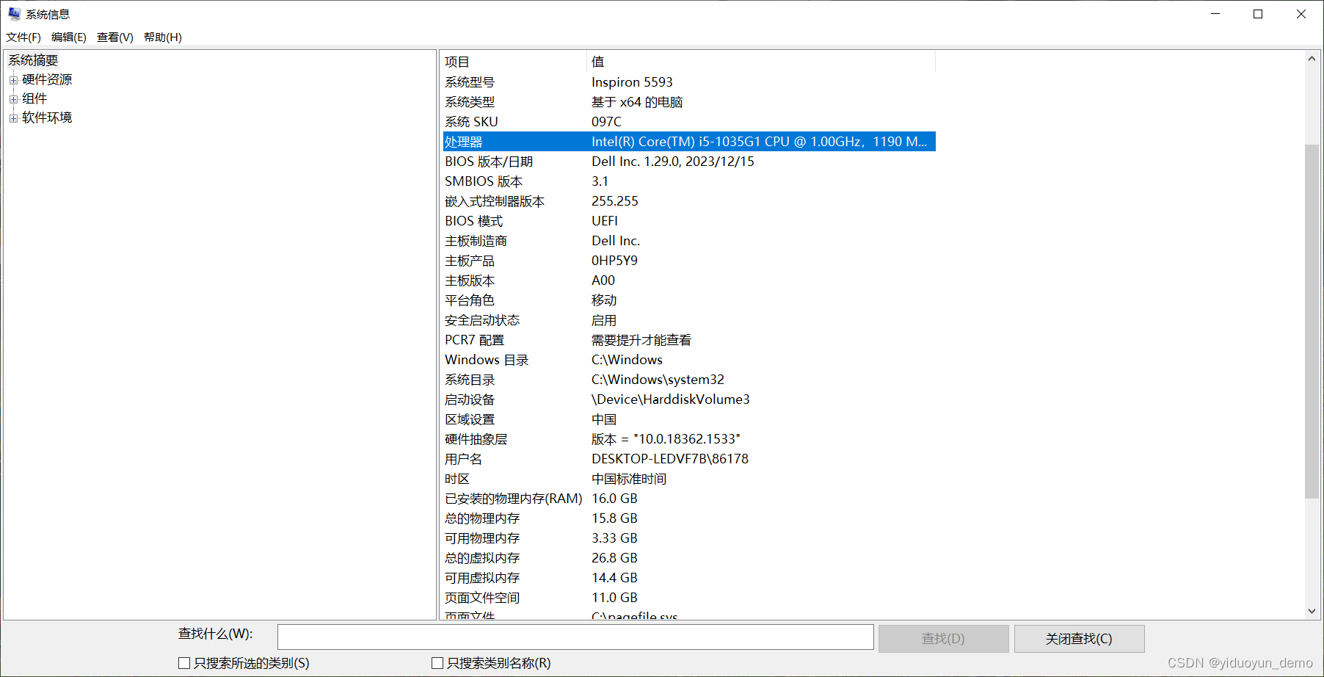Screen dimensions: 1324x677
Task: Click the 查找什么 search input field
Action: coord(575,637)
